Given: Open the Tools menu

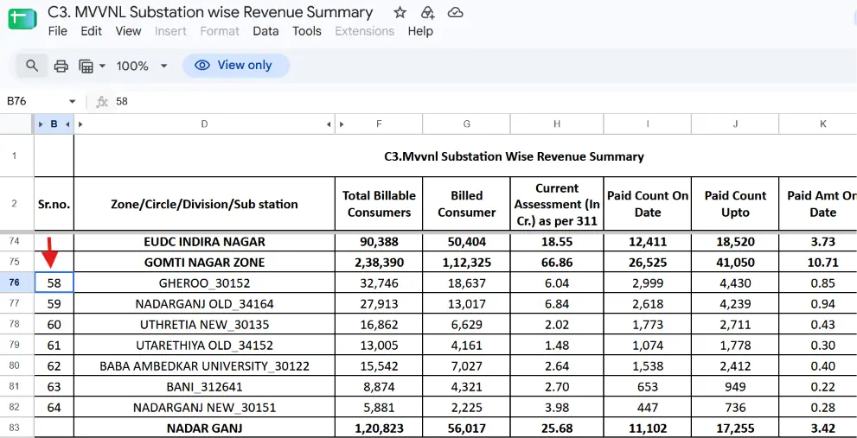Looking at the screenshot, I should 307,31.
